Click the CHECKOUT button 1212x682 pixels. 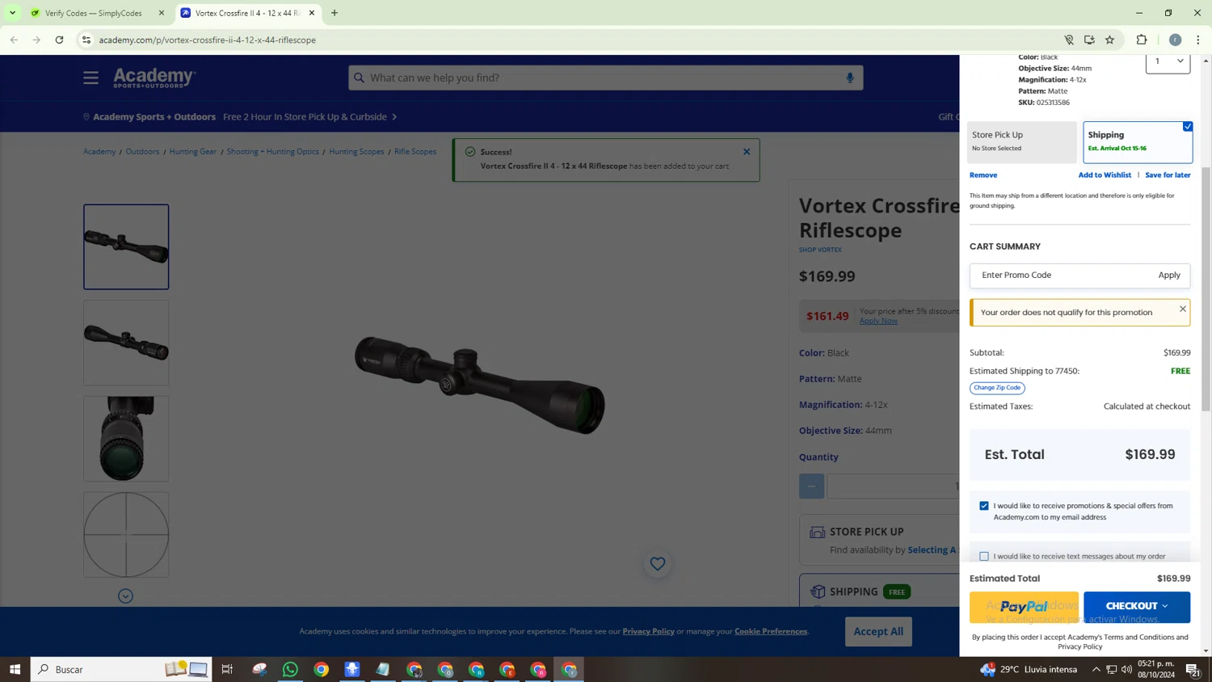[x=1137, y=607]
